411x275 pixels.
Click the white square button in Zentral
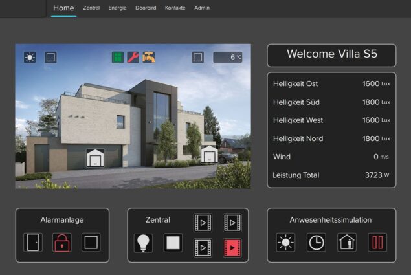(x=173, y=243)
